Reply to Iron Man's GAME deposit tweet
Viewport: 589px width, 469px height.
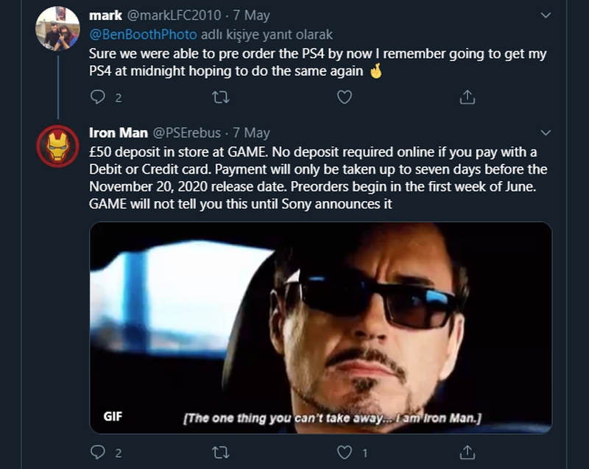[x=98, y=451]
